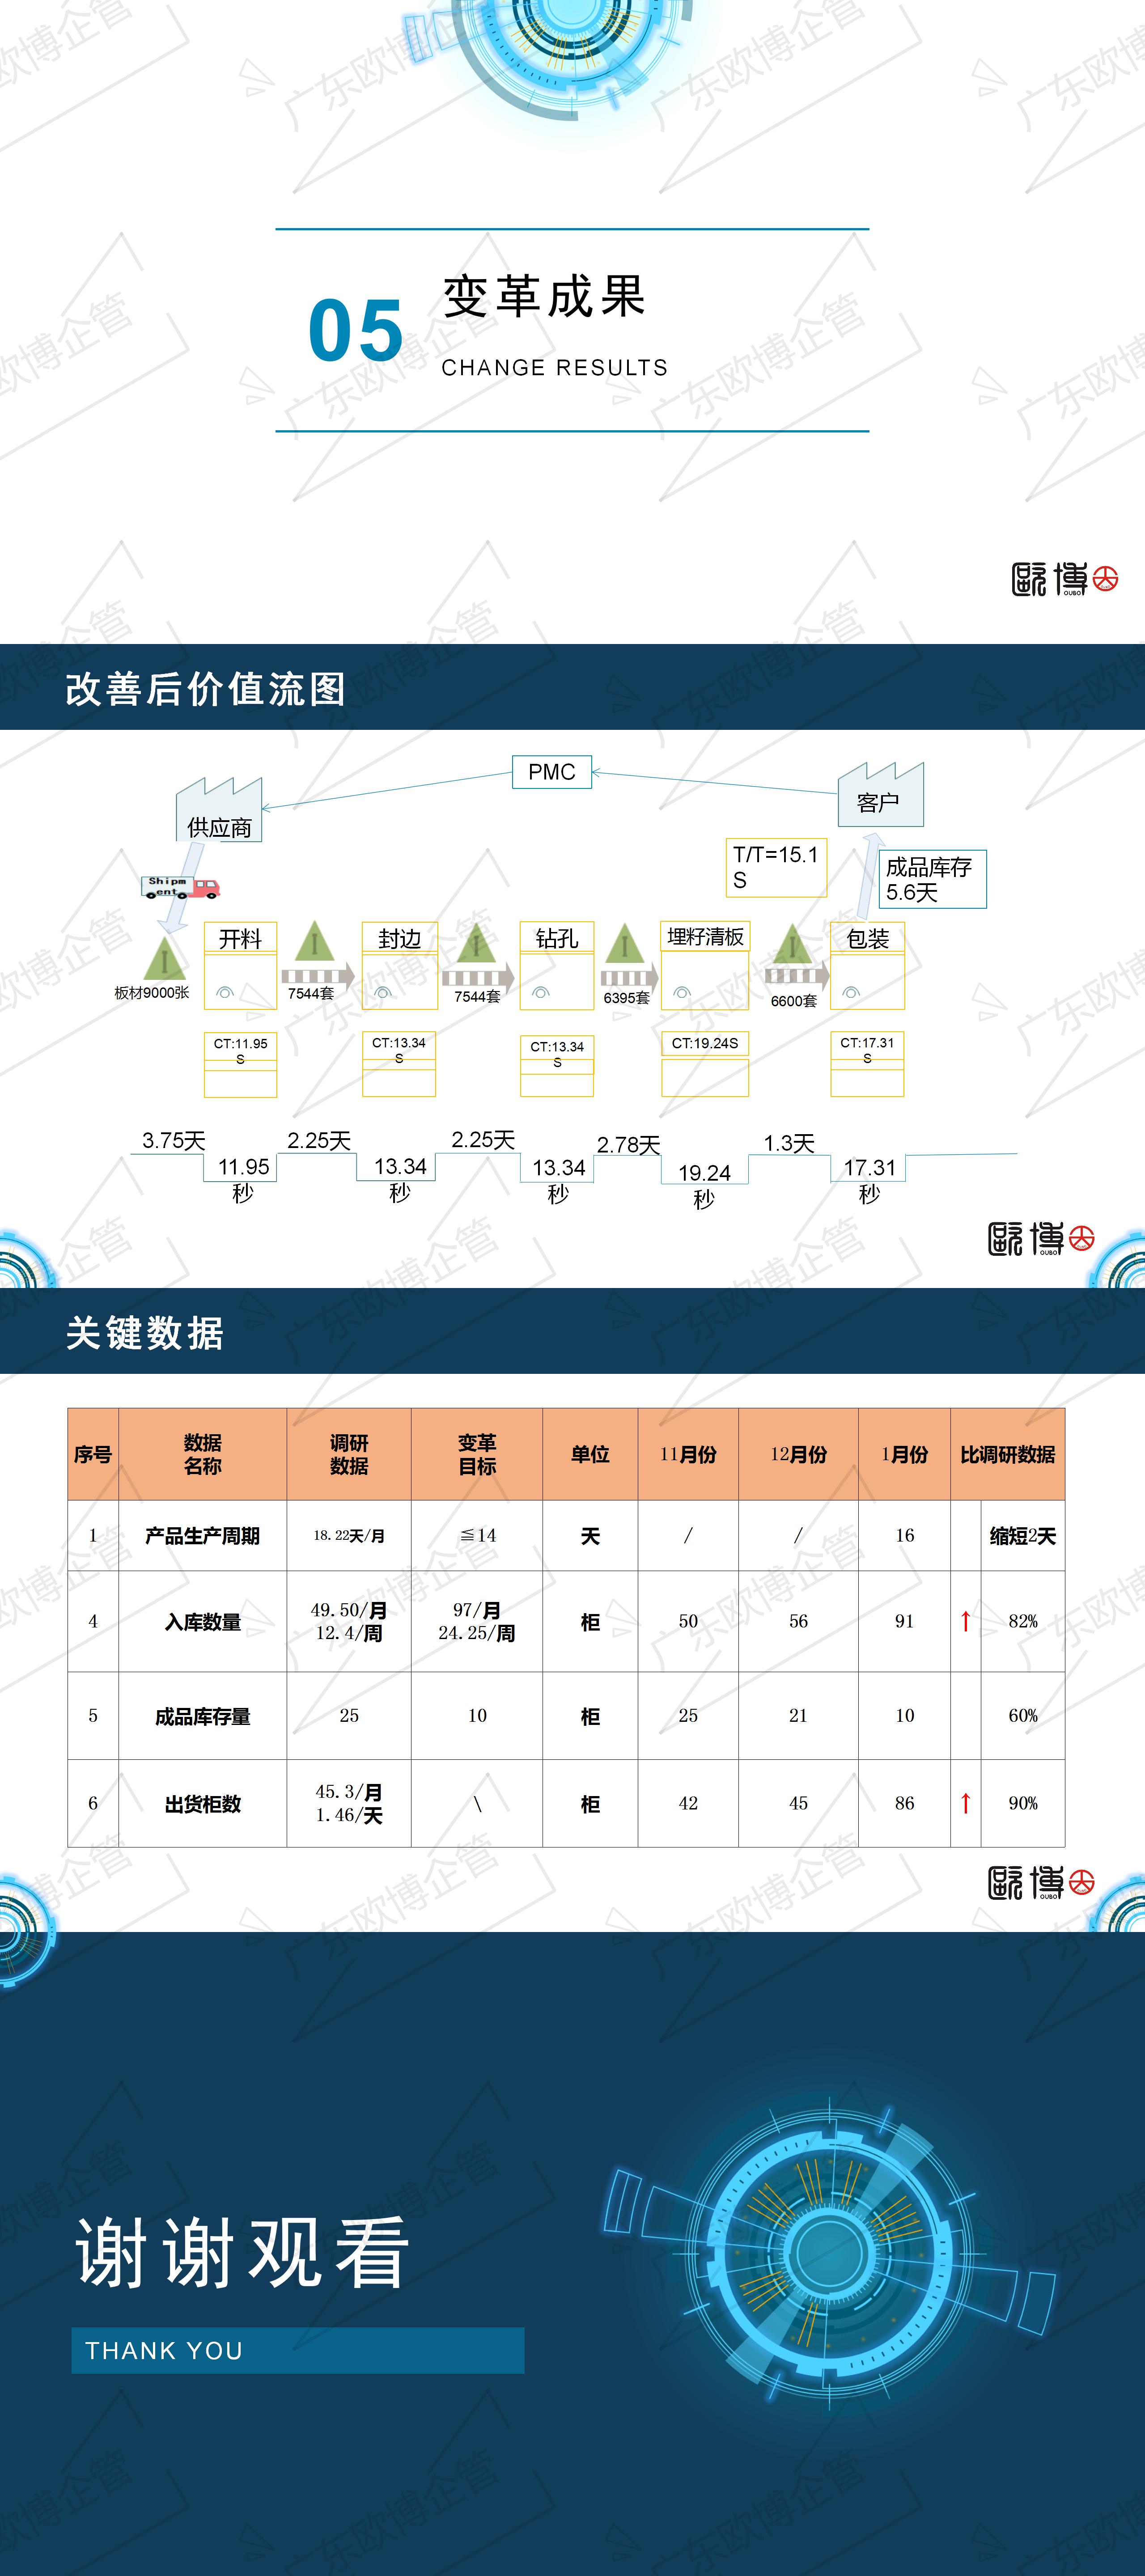Image resolution: width=1145 pixels, height=2576 pixels.
Task: Click the 谢谢观看 title
Action: coord(243,2252)
